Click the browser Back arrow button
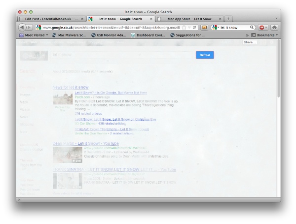The image size is (296, 224). [x=22, y=27]
